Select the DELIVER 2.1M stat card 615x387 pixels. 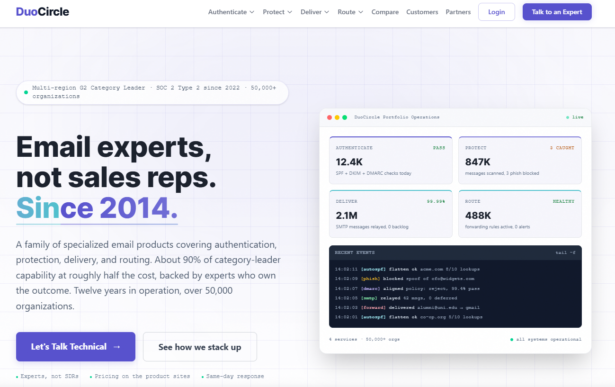tap(391, 214)
